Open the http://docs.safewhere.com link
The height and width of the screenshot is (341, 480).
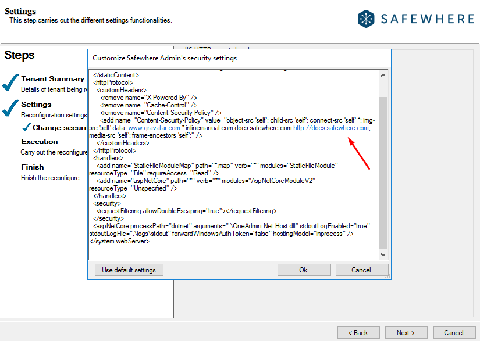coord(331,128)
